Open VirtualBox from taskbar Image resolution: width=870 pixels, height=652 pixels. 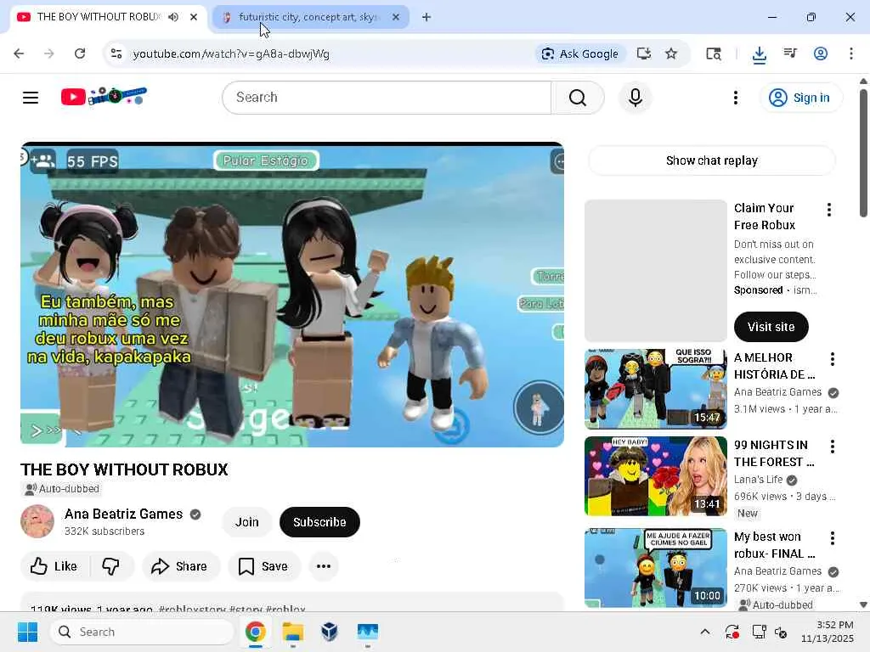click(330, 632)
